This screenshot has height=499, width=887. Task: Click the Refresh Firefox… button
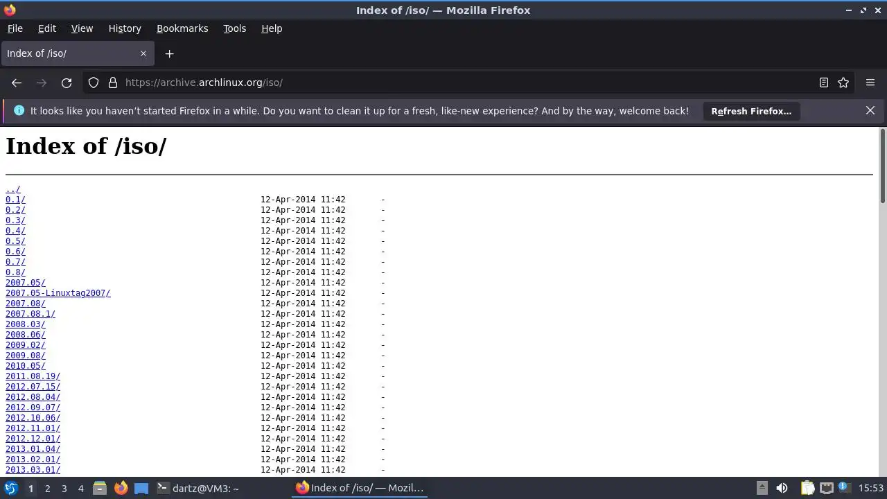(x=751, y=111)
